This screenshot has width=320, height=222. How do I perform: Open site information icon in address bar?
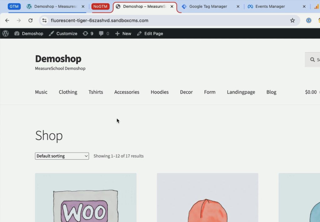[x=44, y=20]
